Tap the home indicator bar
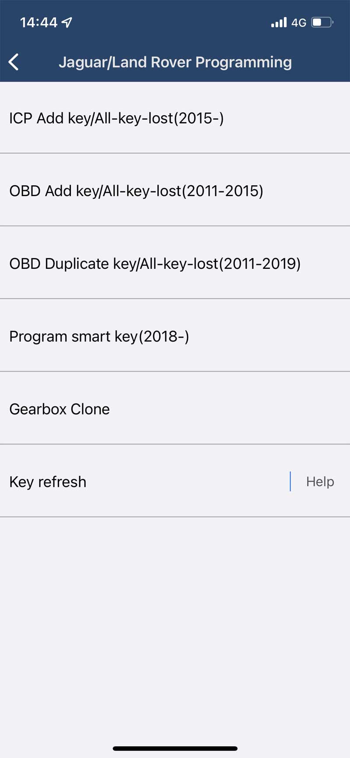 [175, 748]
